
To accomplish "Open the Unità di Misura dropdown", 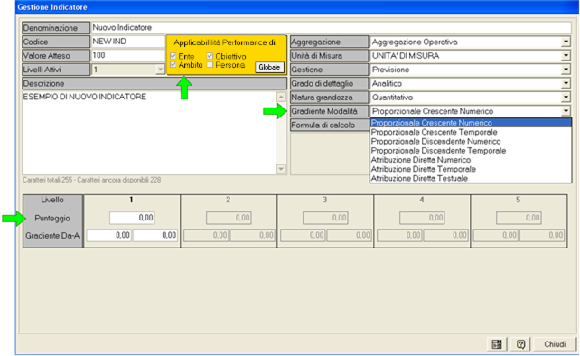I will [x=566, y=56].
